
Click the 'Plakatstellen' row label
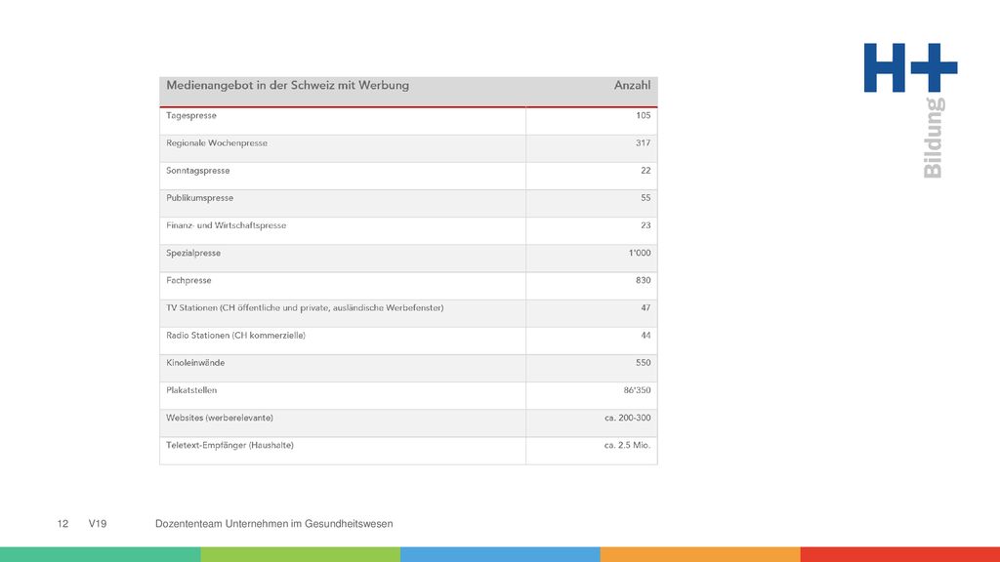coord(191,390)
